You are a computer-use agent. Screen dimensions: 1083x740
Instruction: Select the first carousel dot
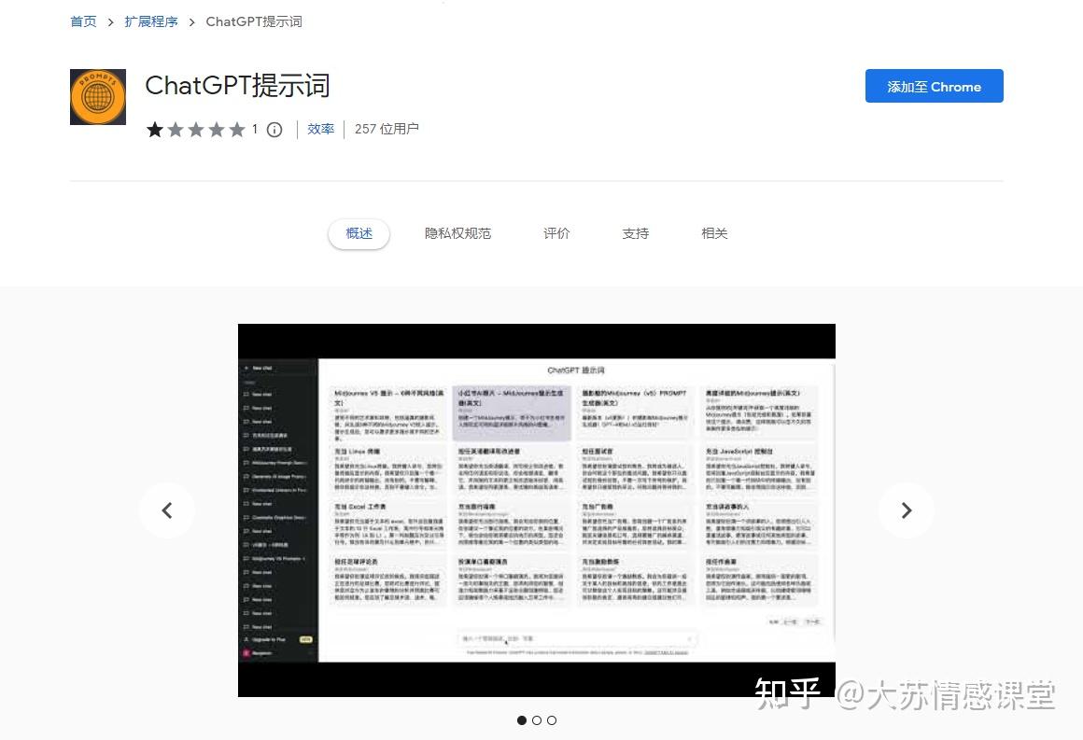click(522, 720)
